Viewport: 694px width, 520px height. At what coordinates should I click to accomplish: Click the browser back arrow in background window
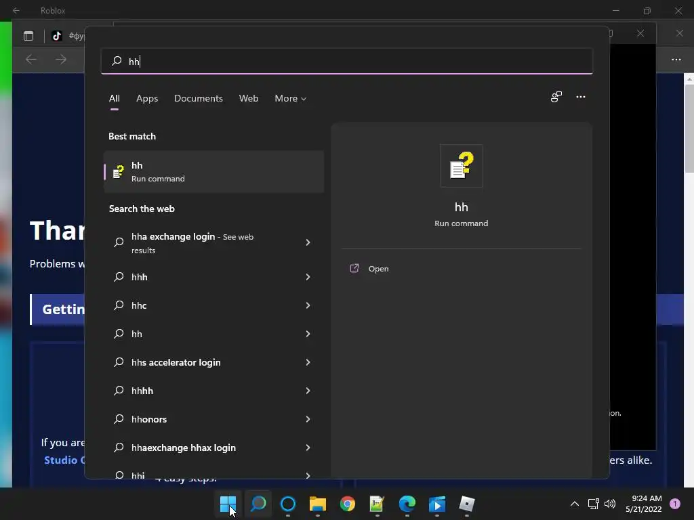click(x=31, y=60)
